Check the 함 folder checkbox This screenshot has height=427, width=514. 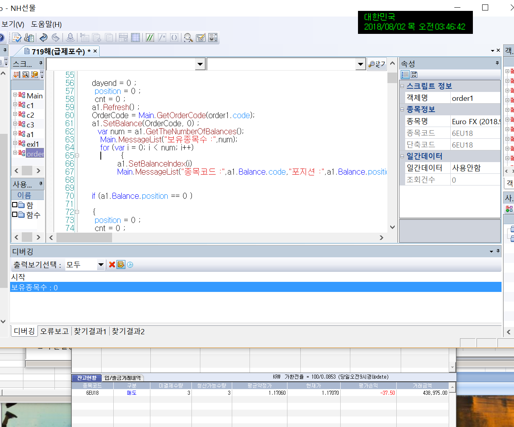point(15,205)
